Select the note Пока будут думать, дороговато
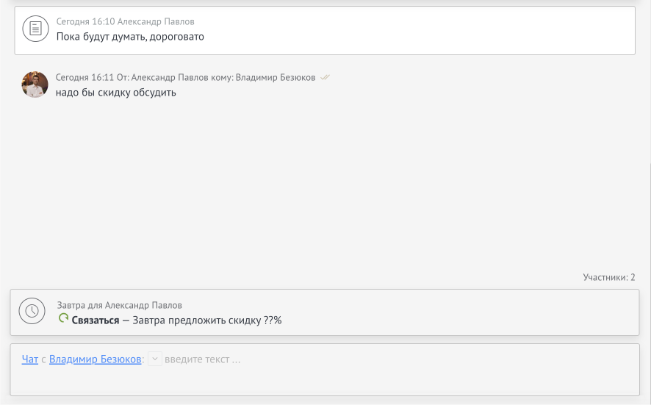This screenshot has width=651, height=405. pyautogui.click(x=130, y=36)
